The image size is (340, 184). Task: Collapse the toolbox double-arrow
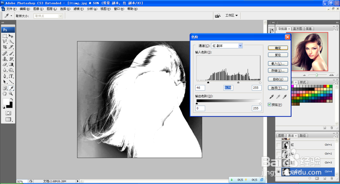(3, 22)
